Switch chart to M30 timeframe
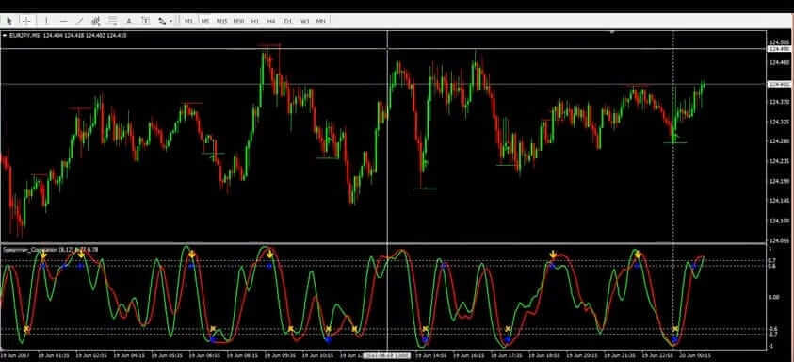This screenshot has width=794, height=362. 238,21
